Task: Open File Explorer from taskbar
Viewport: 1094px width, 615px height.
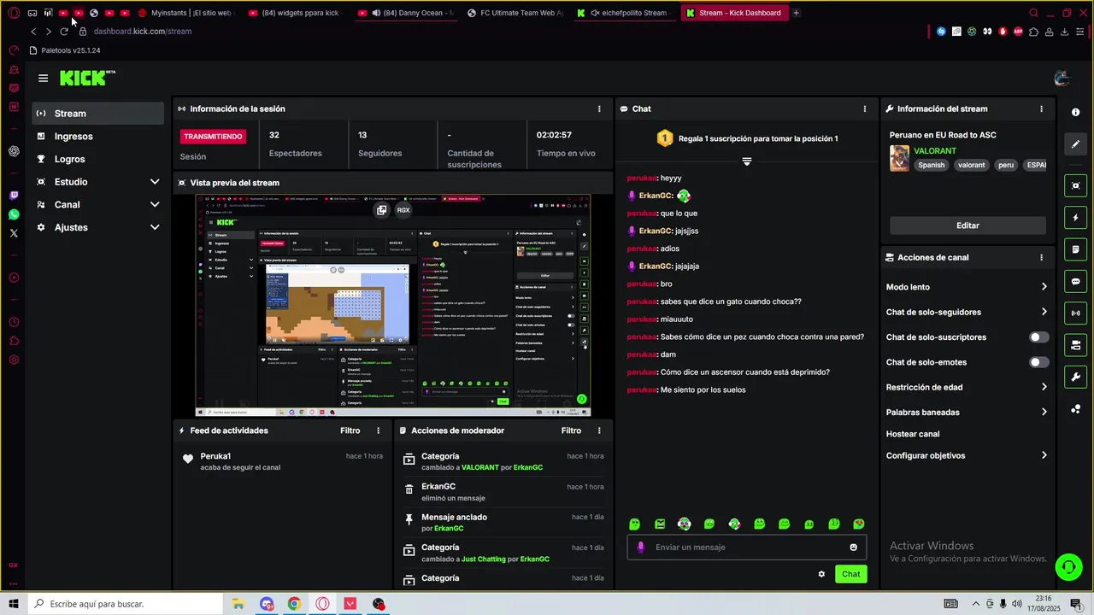Action: pyautogui.click(x=238, y=604)
